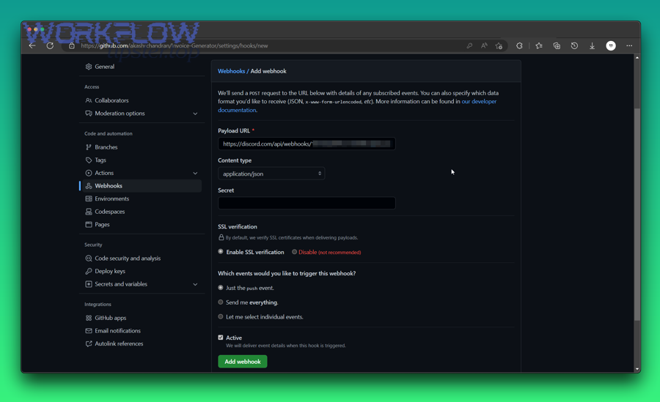Expand Moderation options chevron
Viewport: 660px width, 402px height.
pyautogui.click(x=195, y=113)
